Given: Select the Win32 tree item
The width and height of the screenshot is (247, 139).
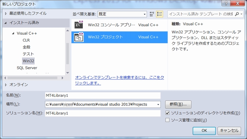Looking at the screenshot, I should 28,61.
